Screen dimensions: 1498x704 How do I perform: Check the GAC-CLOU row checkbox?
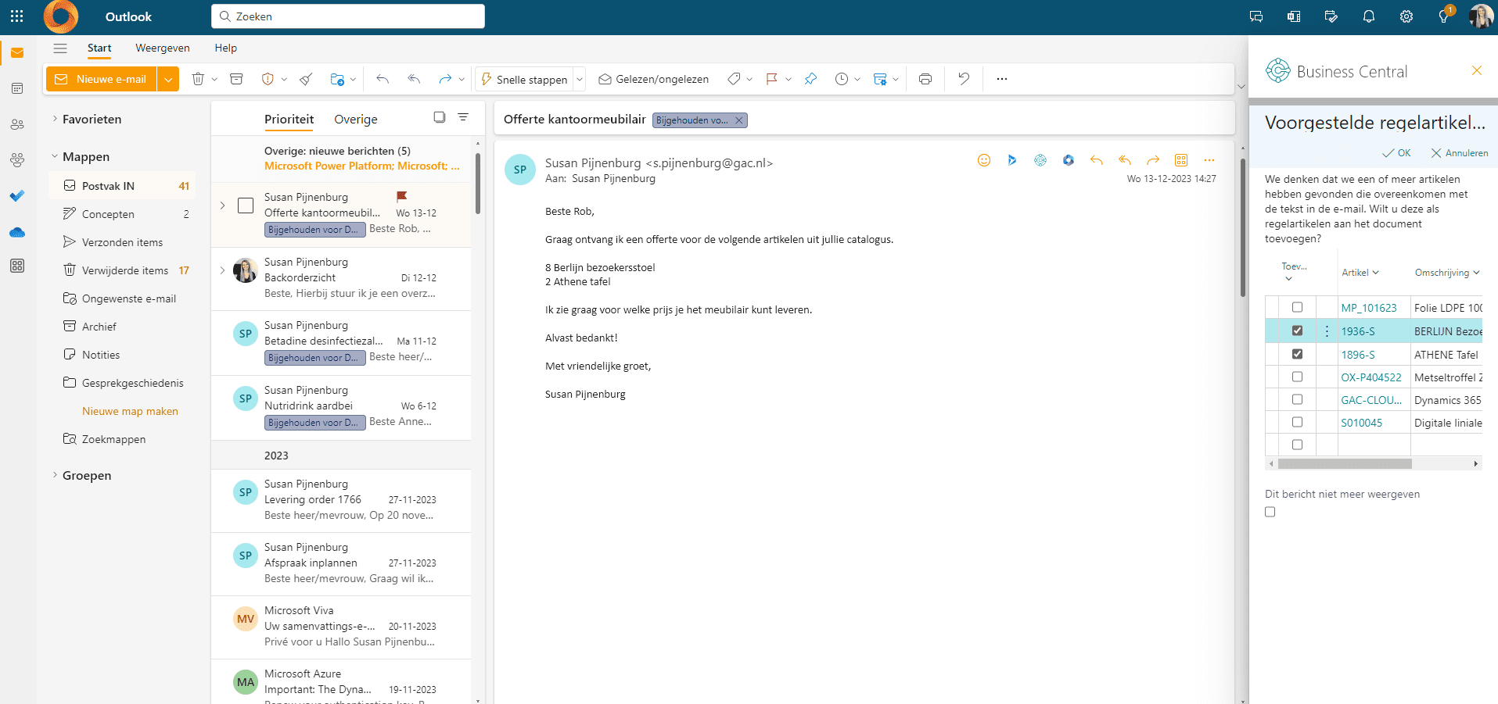(x=1298, y=399)
